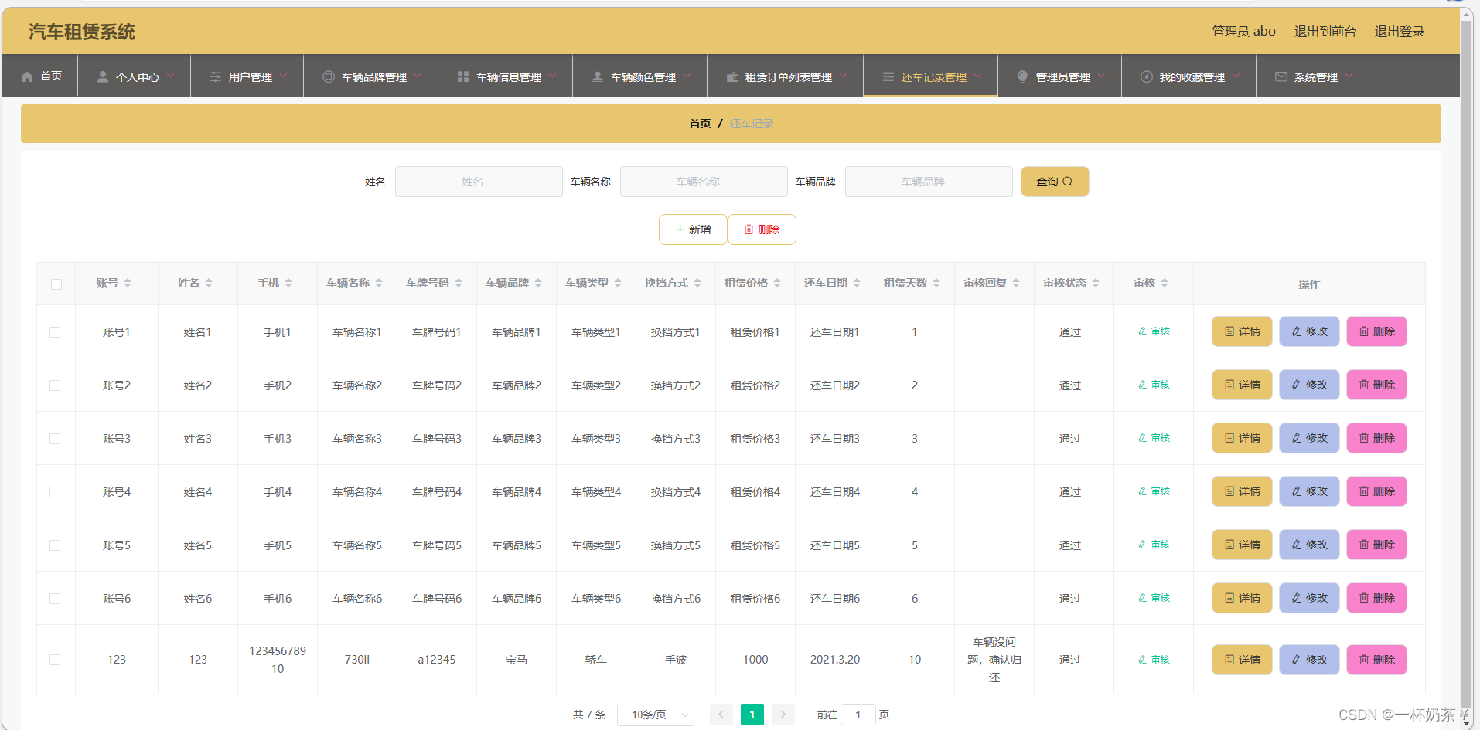This screenshot has width=1480, height=730.
Task: Click the circular icon on 车辆品牌管理 menu
Action: tap(329, 77)
